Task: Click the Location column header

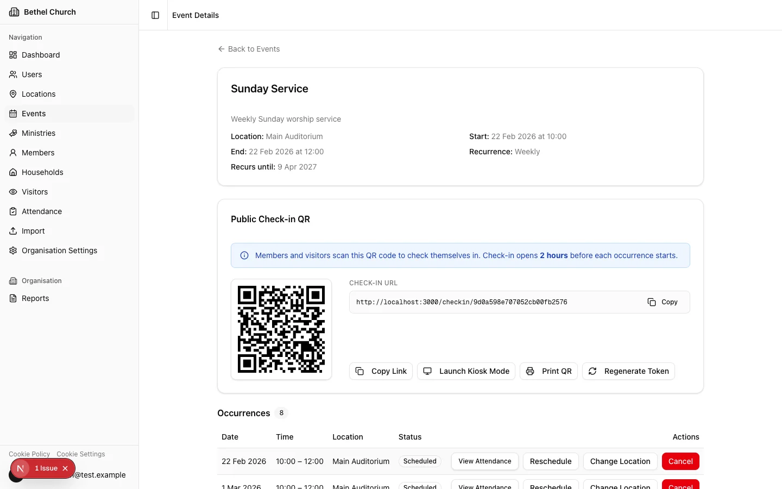Action: (348, 437)
